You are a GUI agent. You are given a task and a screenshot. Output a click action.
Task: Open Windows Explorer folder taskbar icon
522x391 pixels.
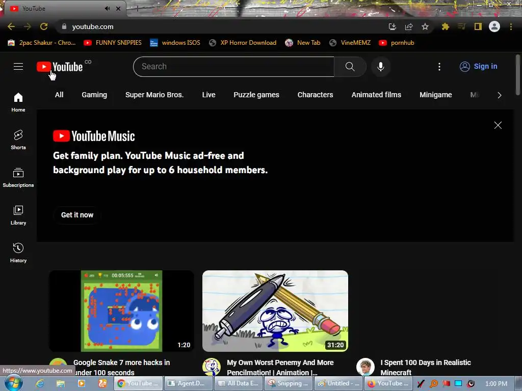60,383
